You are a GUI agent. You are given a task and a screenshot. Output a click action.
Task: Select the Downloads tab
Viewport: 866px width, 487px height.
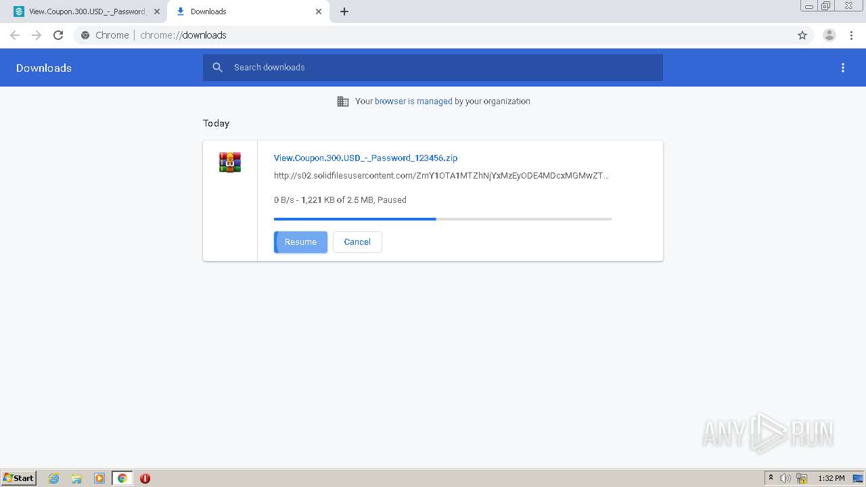pos(248,11)
